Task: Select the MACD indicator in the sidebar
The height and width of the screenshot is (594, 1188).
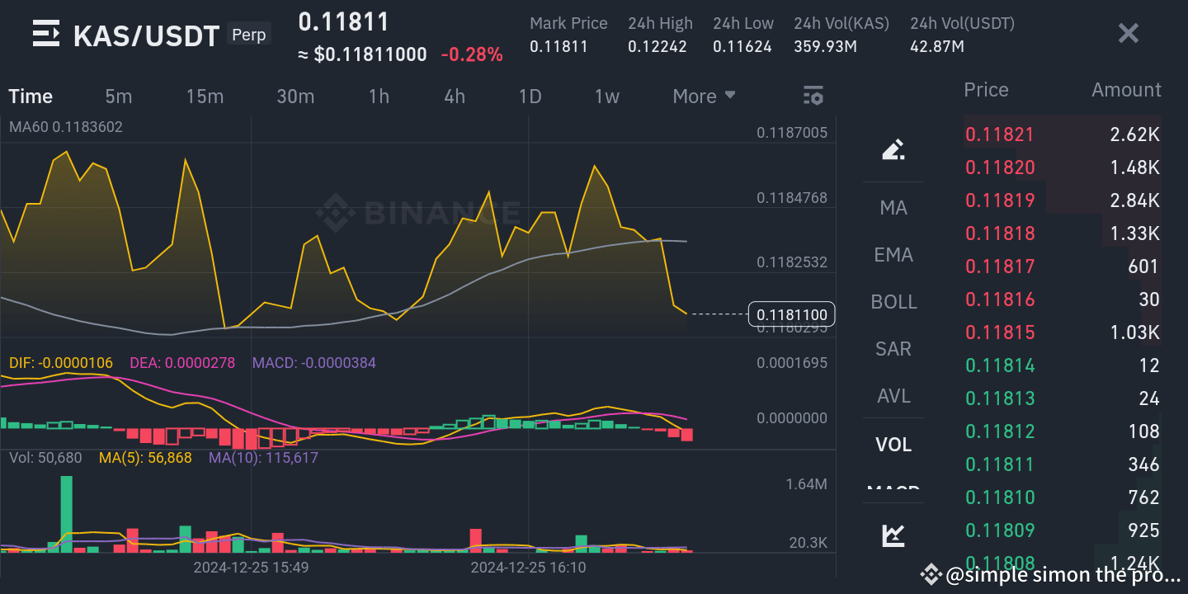Action: (893, 489)
